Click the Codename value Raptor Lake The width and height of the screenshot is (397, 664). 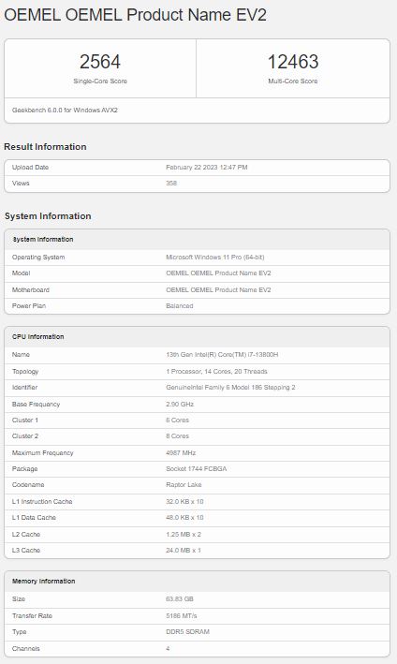coord(184,484)
